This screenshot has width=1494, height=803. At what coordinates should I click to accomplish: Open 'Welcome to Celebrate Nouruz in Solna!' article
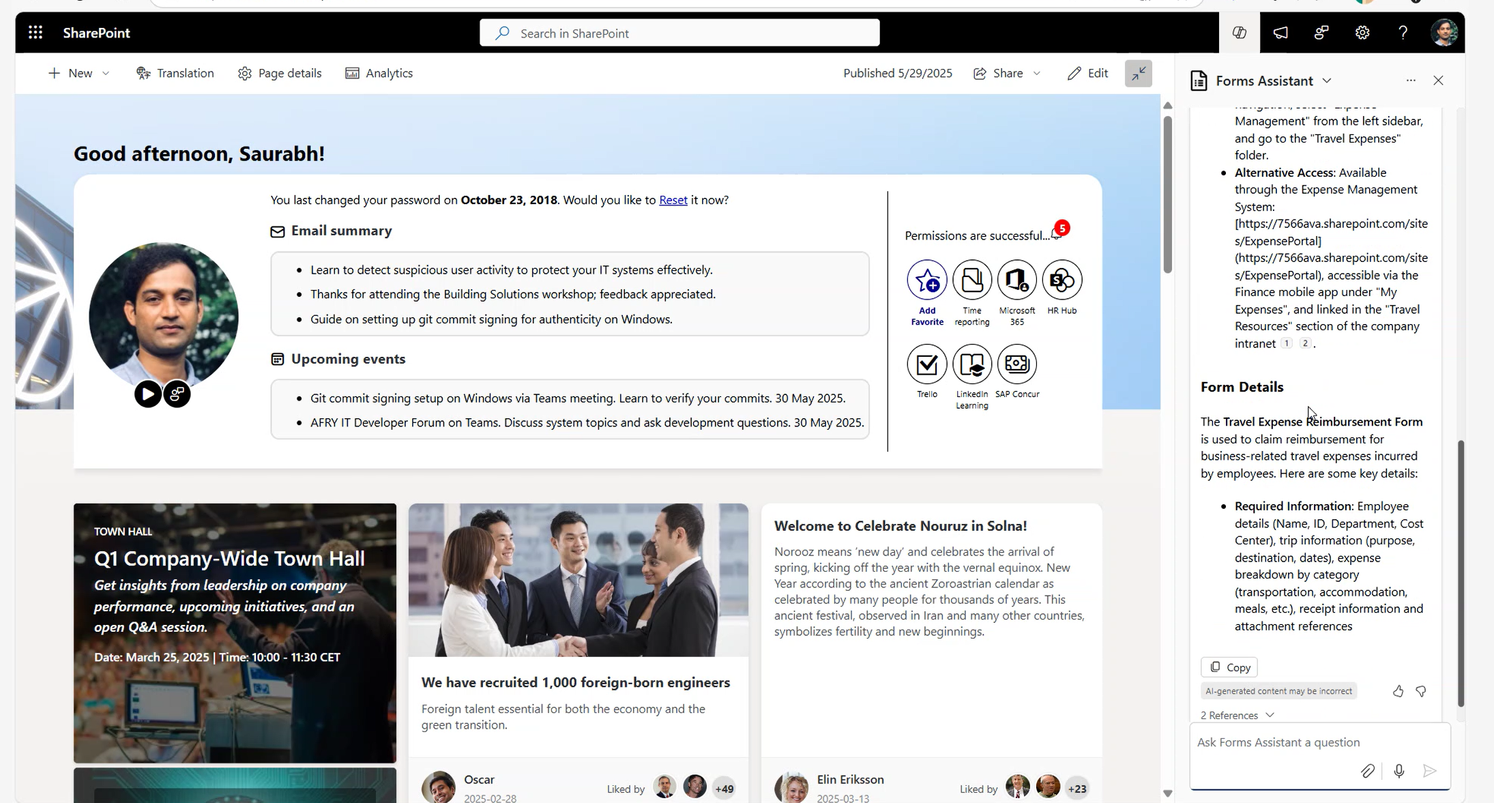(x=900, y=526)
